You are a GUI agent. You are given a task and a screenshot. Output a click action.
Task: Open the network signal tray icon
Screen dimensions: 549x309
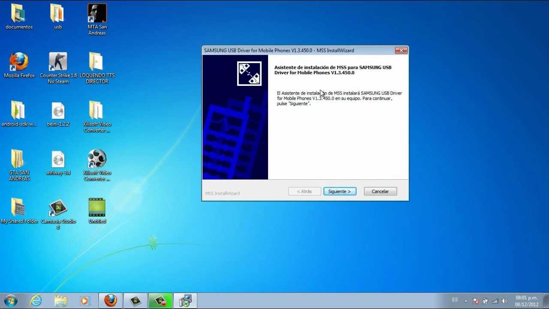coord(495,301)
